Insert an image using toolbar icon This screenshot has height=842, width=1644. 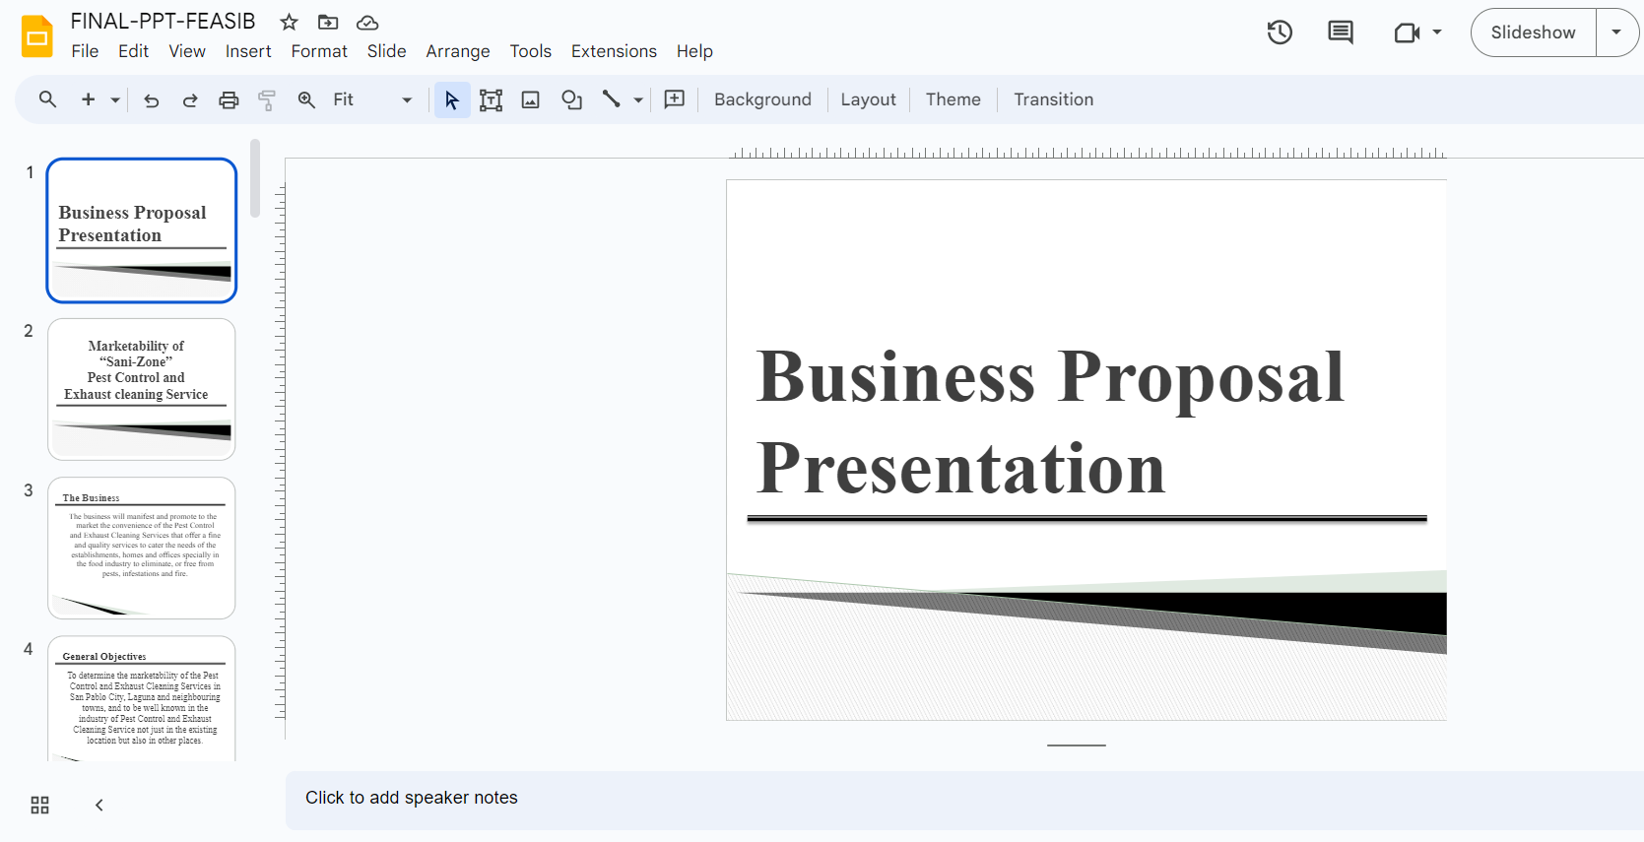click(x=530, y=99)
